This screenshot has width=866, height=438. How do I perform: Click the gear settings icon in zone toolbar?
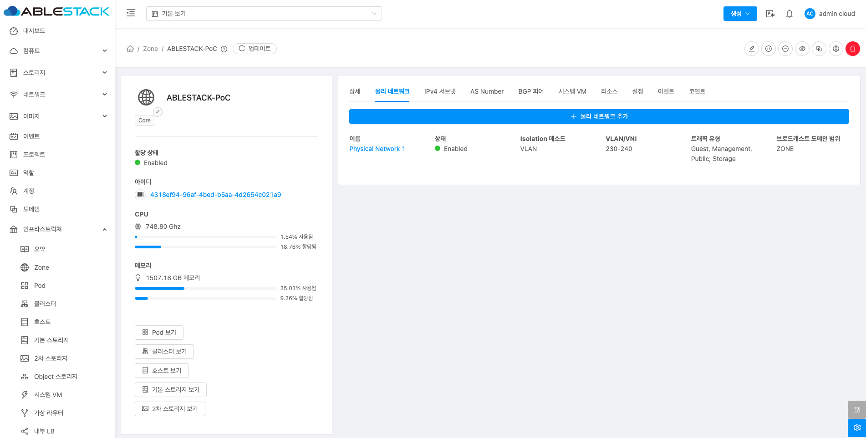point(836,49)
